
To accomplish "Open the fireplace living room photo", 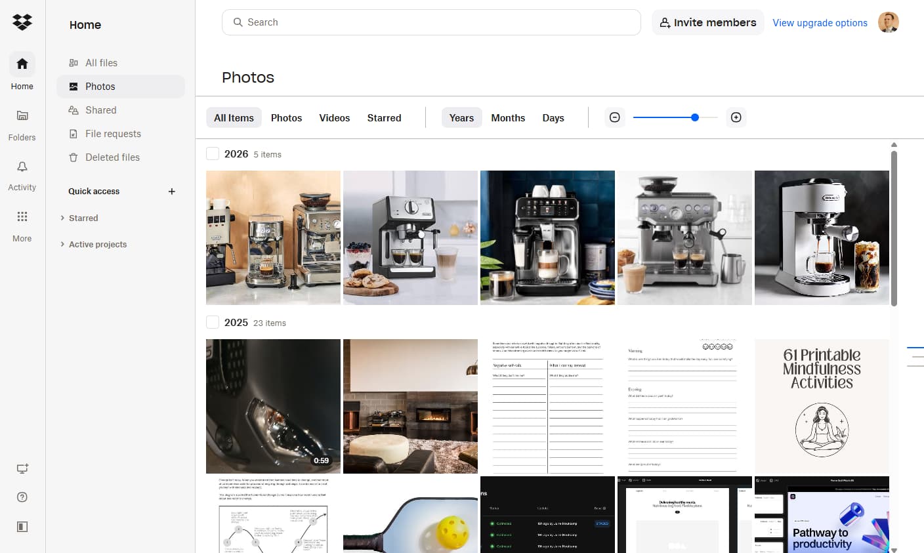I will (x=410, y=406).
